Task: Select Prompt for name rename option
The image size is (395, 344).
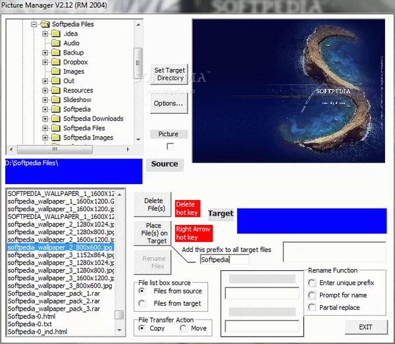Action: click(x=311, y=295)
